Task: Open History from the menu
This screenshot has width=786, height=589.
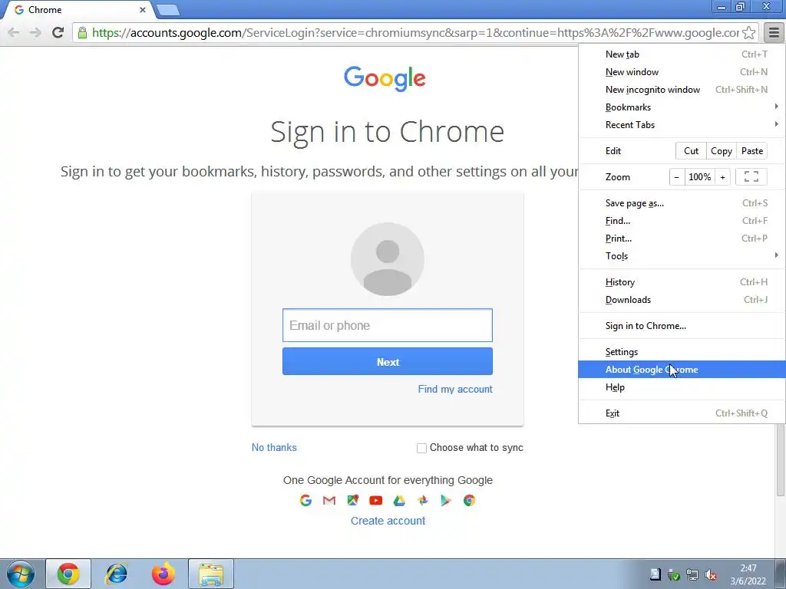Action: [x=682, y=282]
